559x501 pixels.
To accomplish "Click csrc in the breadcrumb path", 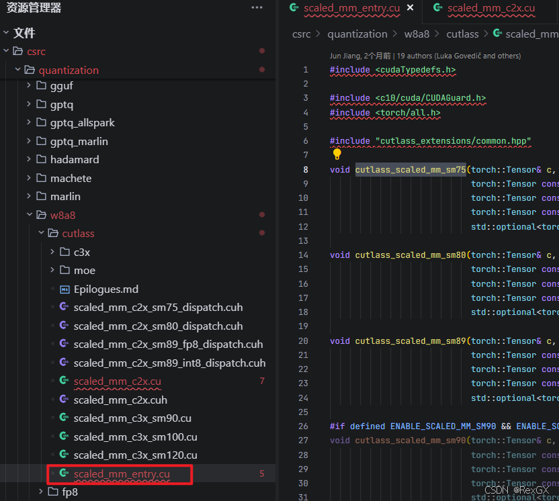I will click(x=301, y=34).
